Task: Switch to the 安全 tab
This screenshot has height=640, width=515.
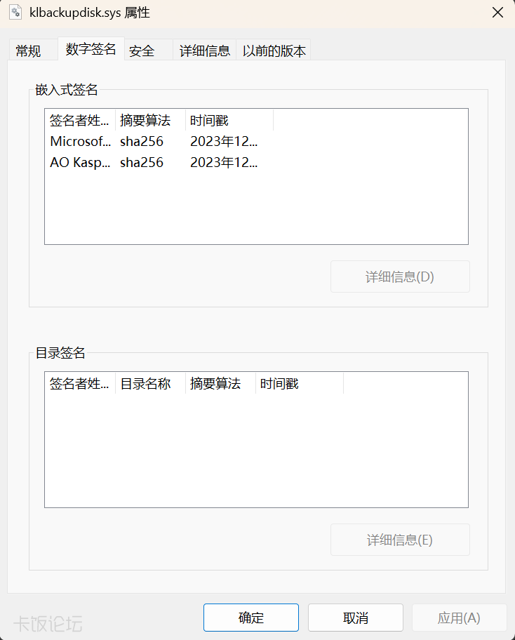Action: click(x=142, y=50)
